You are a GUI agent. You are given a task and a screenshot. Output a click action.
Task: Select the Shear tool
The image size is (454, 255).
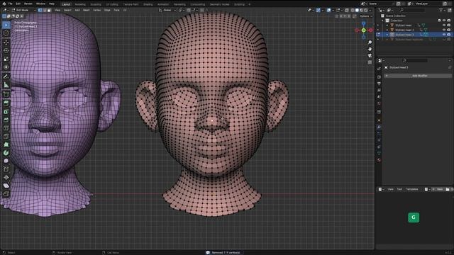[x=6, y=186]
